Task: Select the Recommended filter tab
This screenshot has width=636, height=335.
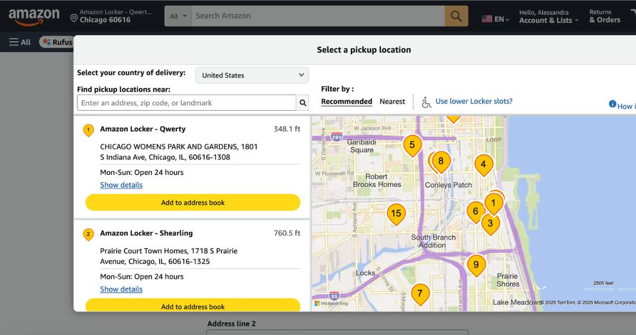Action: (x=347, y=101)
